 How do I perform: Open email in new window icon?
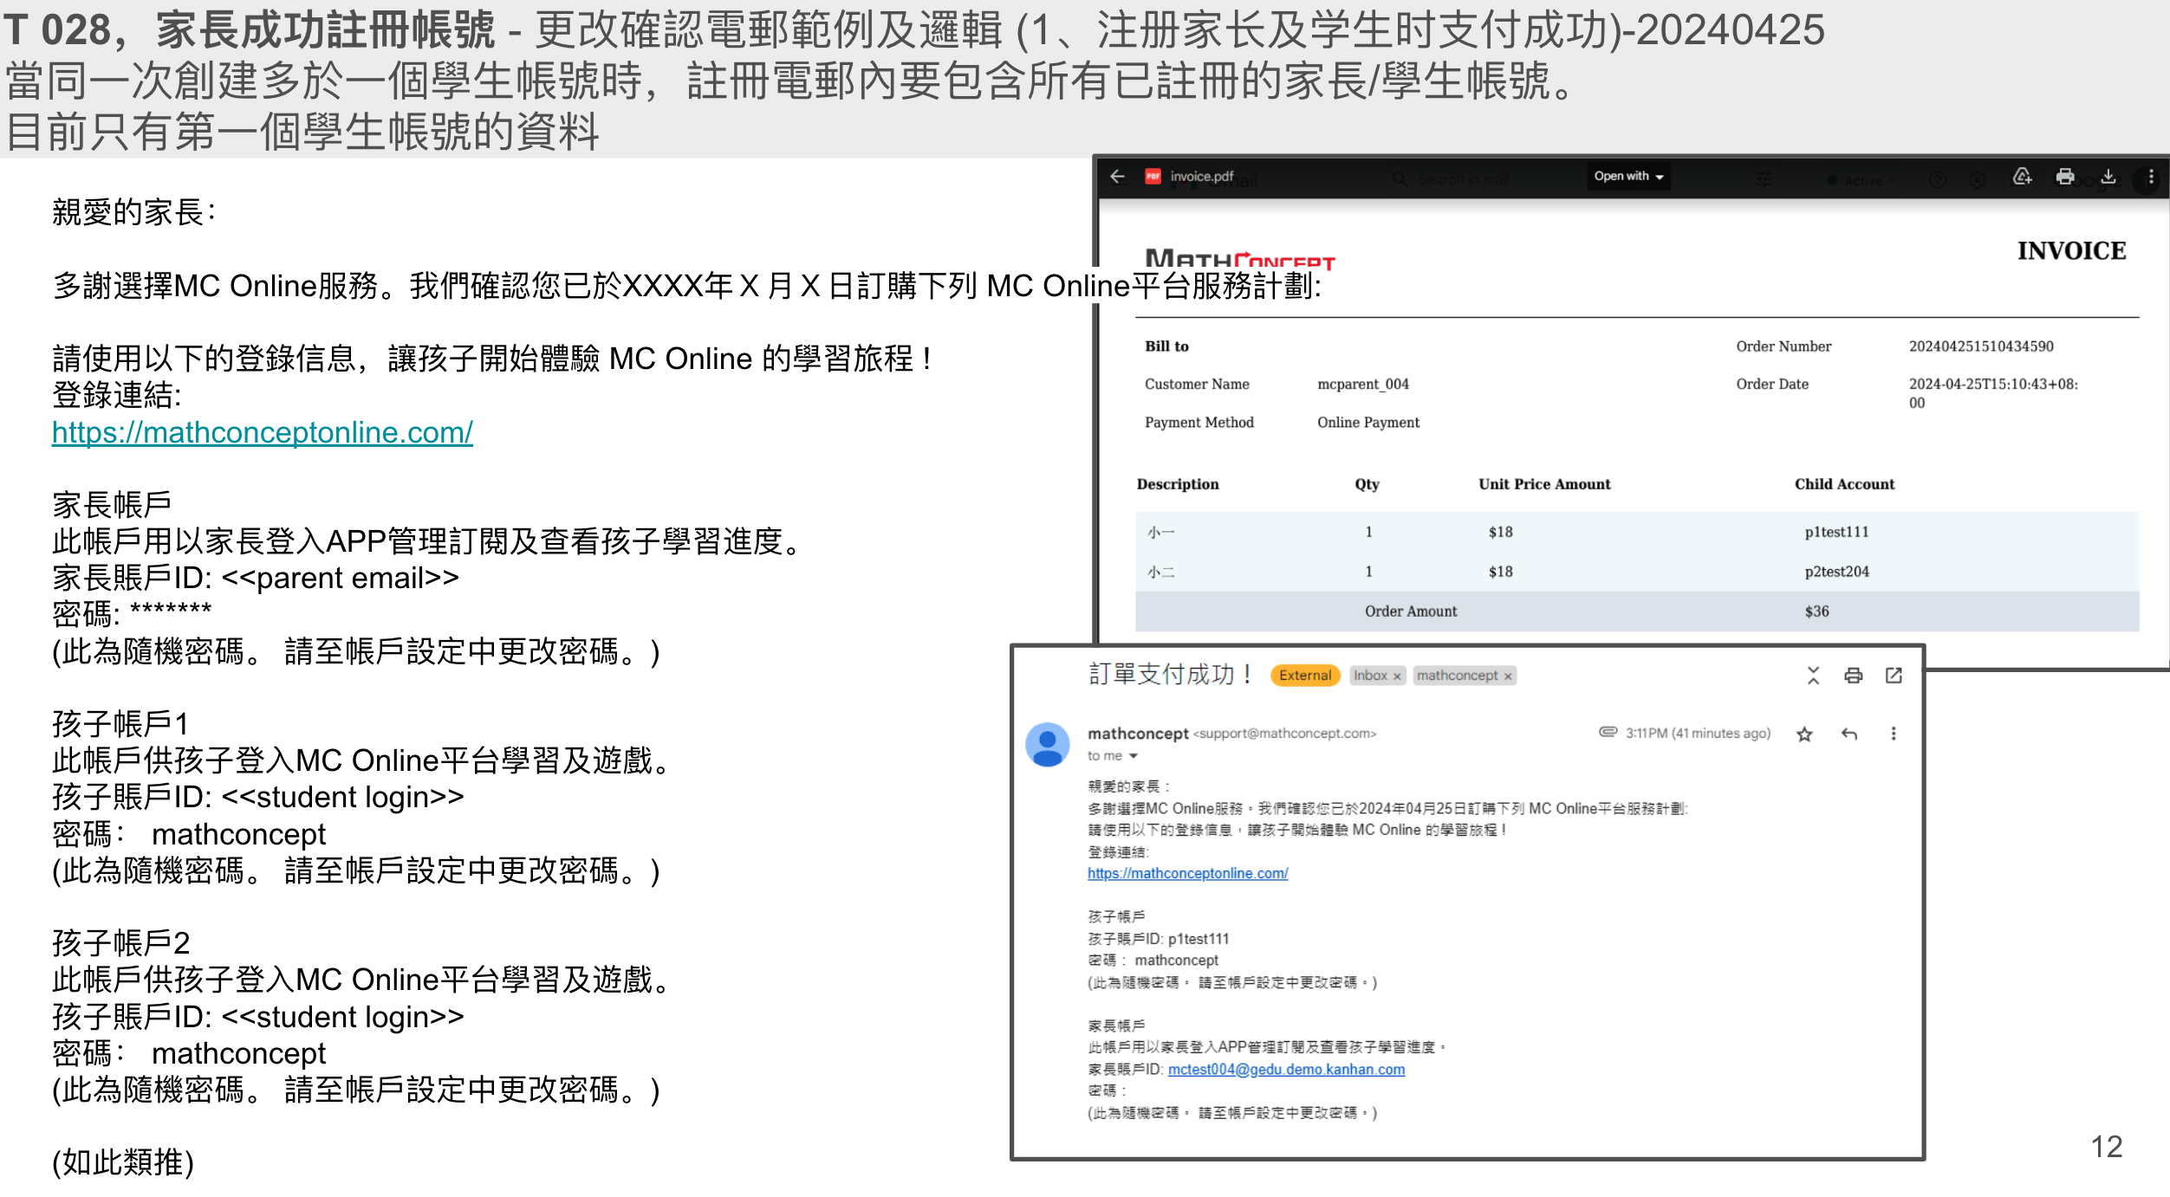point(1894,676)
